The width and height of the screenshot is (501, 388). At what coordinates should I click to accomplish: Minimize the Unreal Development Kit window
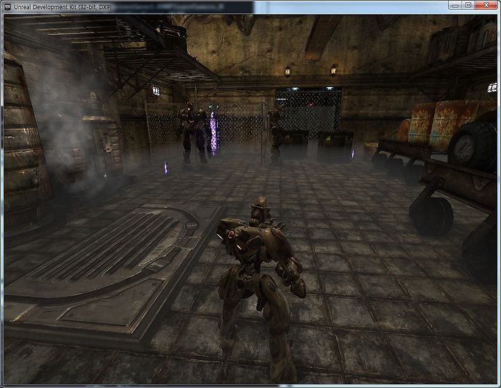pos(455,5)
